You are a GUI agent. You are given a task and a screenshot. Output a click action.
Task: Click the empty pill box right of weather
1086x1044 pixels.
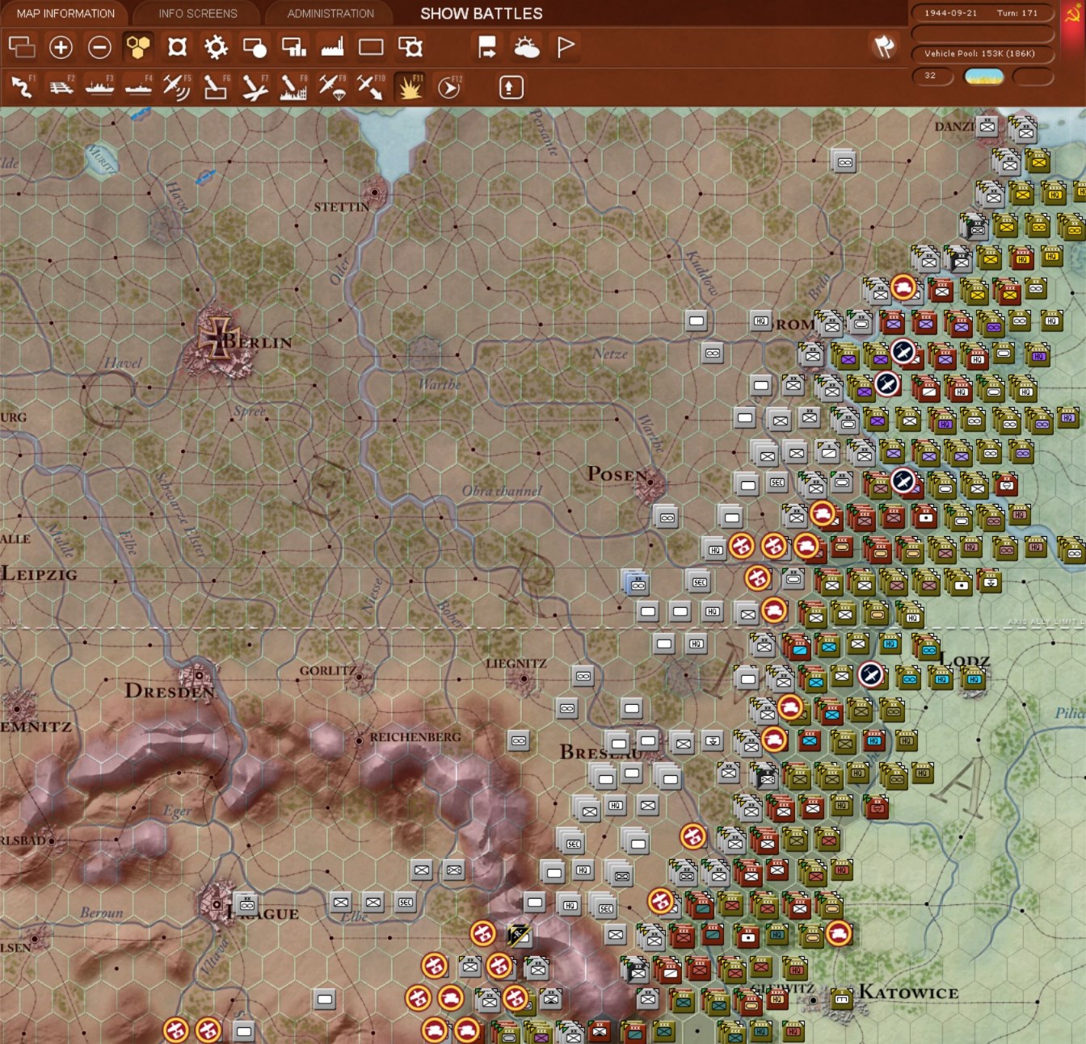coord(1033,77)
